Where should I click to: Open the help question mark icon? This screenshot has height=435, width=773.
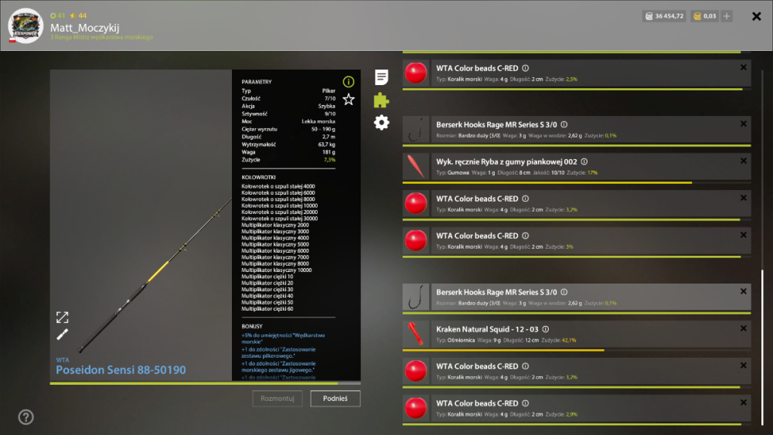tap(26, 417)
